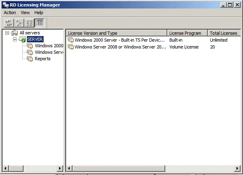Click the Reports node icon in tree
The height and width of the screenshot is (175, 243).
click(x=30, y=59)
